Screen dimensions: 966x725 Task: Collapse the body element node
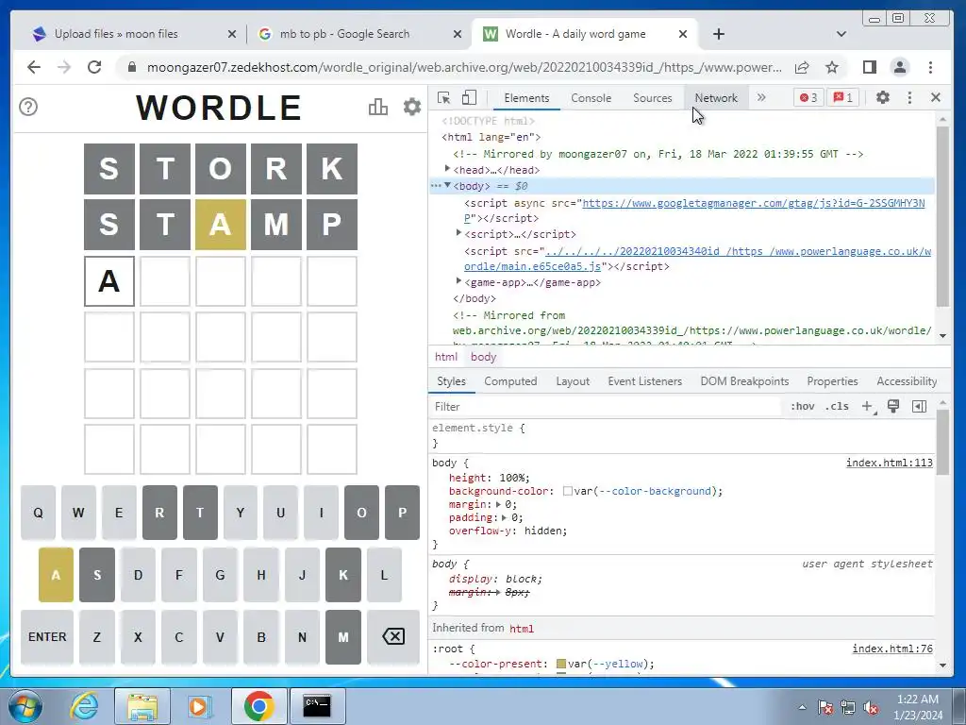(x=448, y=185)
